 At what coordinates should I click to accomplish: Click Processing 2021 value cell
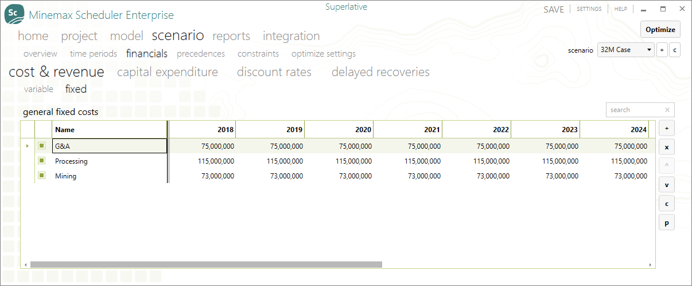pos(408,161)
